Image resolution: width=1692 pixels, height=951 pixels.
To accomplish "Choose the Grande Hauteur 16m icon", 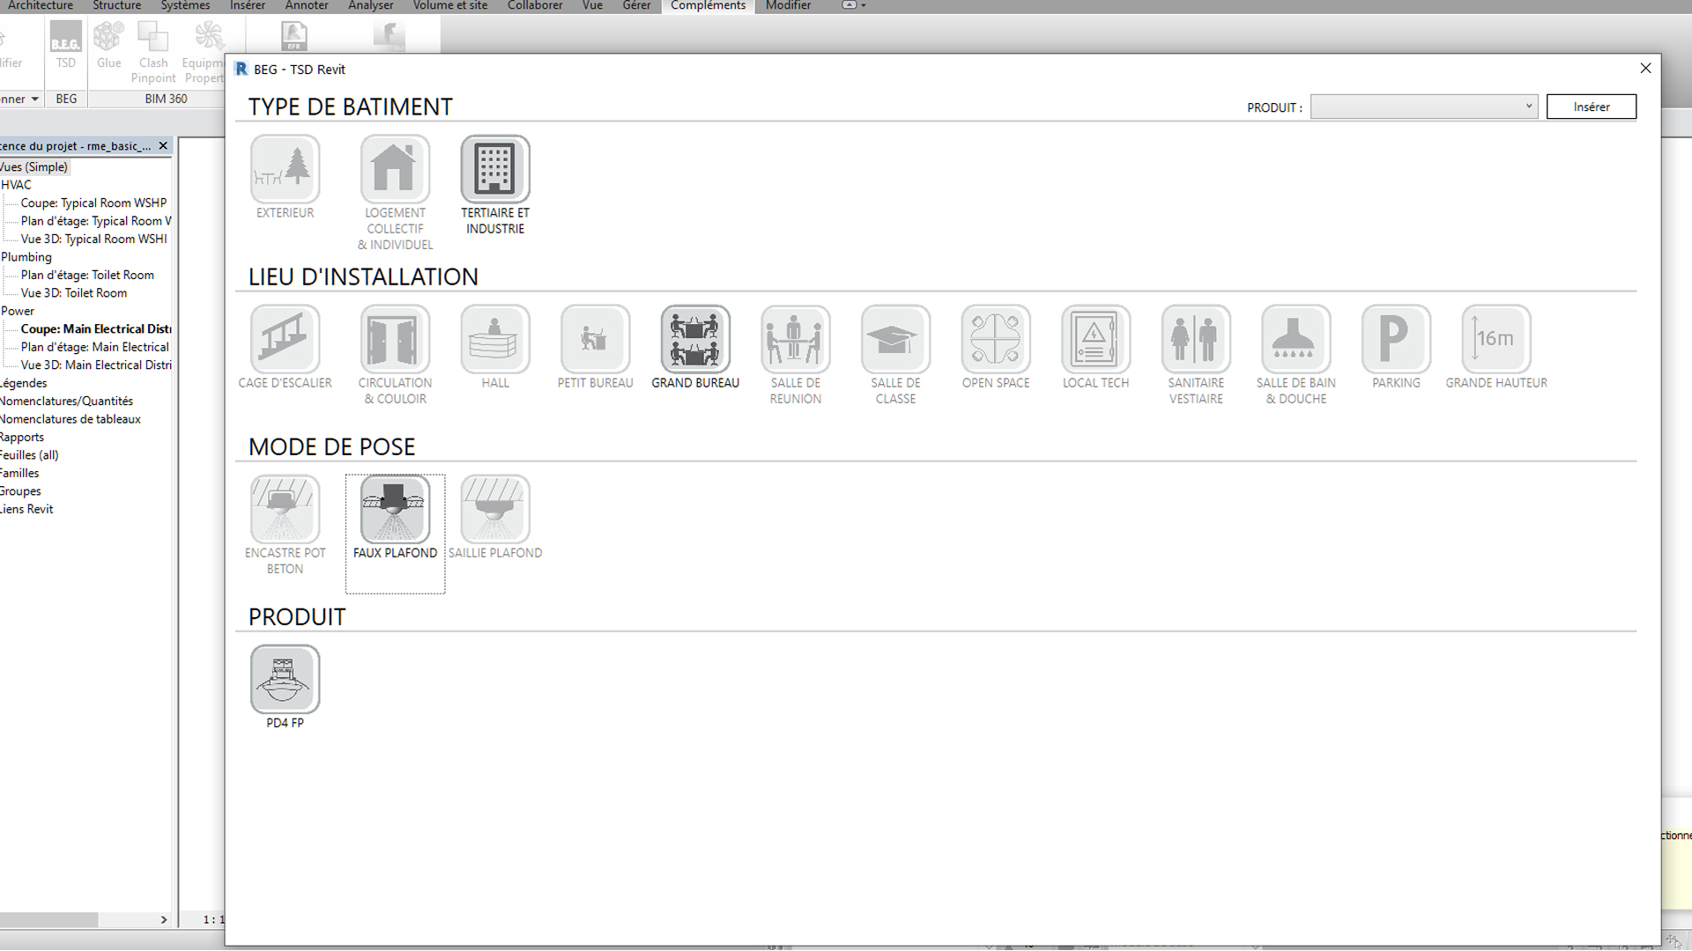I will click(1495, 339).
